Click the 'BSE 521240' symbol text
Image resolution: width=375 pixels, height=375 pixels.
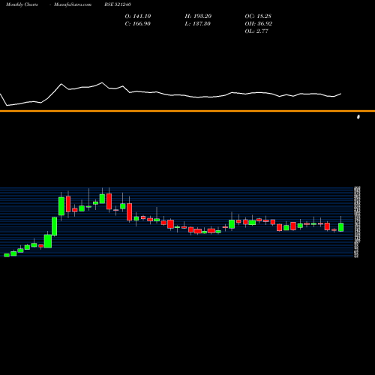[x=118, y=4]
